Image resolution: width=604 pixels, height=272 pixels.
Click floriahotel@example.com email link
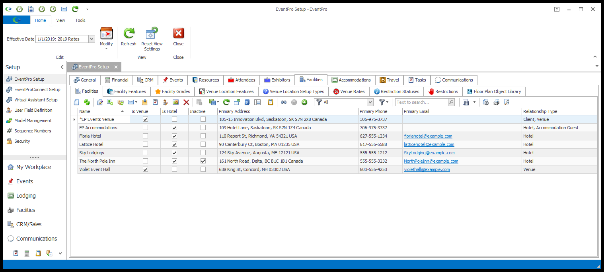tap(428, 136)
